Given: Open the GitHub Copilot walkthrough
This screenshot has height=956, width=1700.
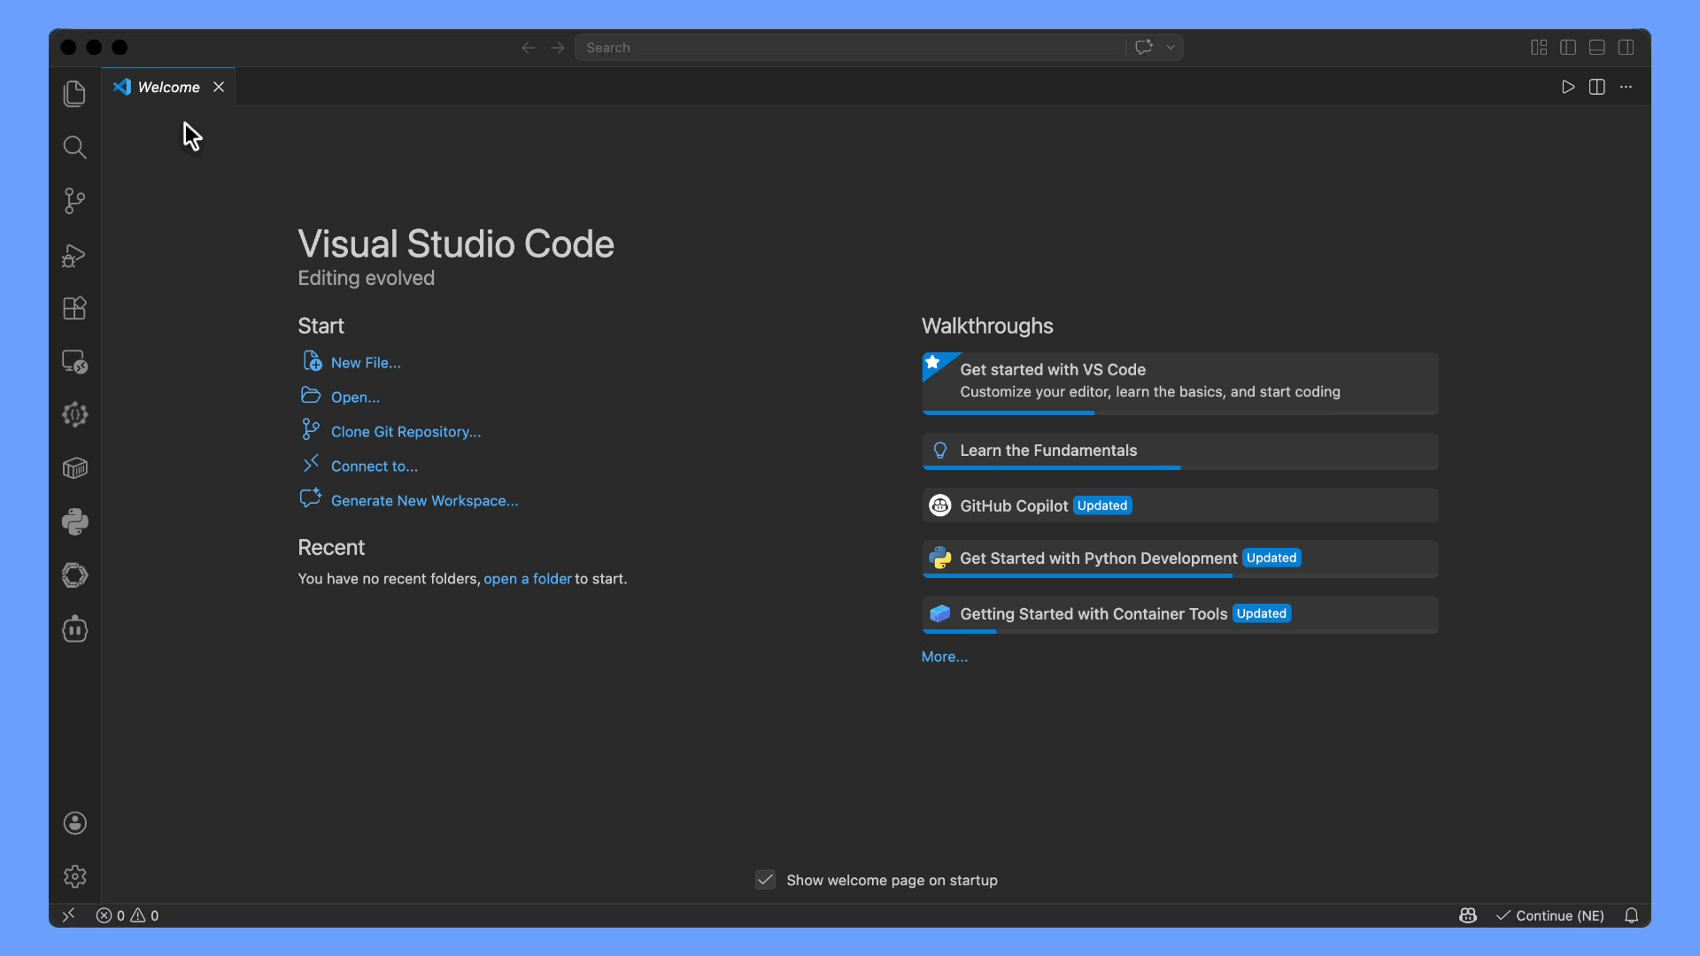Looking at the screenshot, I should tap(1180, 505).
